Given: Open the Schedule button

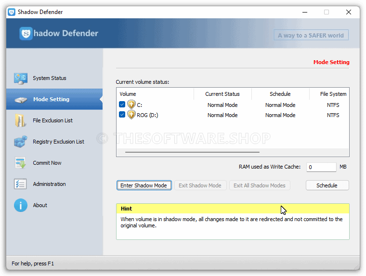Looking at the screenshot, I should (327, 185).
